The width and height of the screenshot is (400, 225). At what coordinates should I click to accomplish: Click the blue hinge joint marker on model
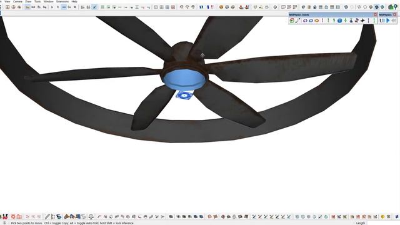click(184, 96)
